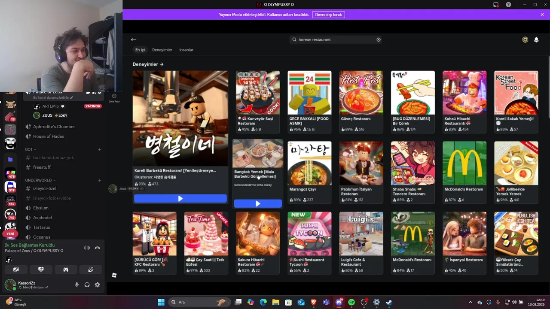550x309 pixels.
Task: Open server icon with 319 badge
Action: [x=10, y=187]
